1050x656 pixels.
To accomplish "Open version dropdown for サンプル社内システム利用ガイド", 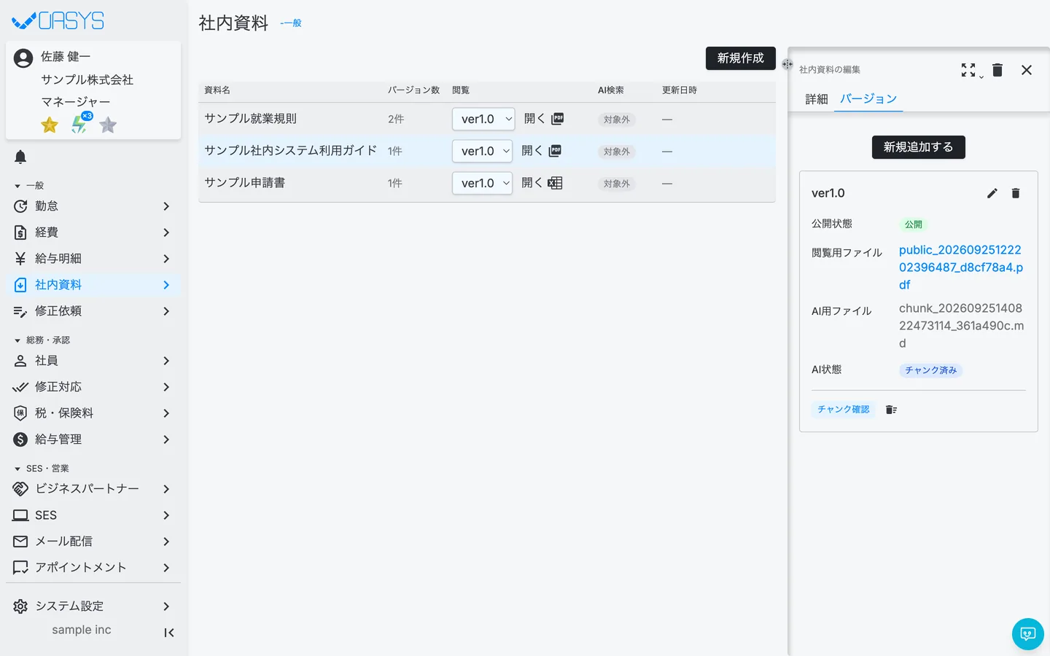I will pyautogui.click(x=482, y=151).
